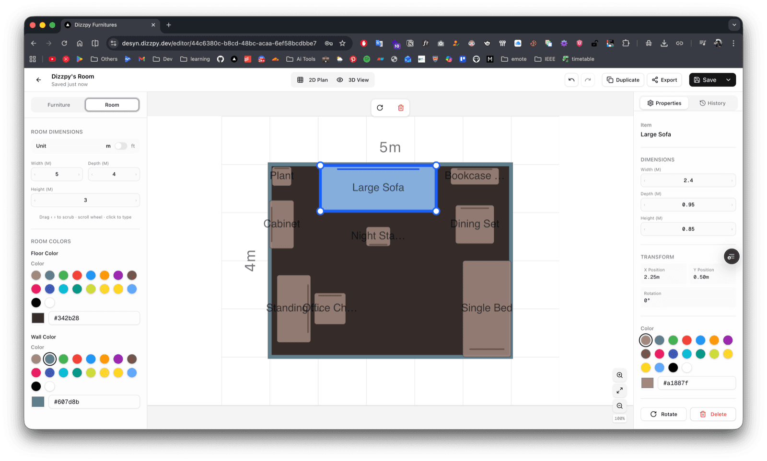Select the Dizzpy Furnitures browser tab
The image size is (767, 461).
(110, 25)
